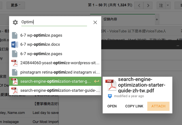Click OPEN in the file preview card

[112, 106]
